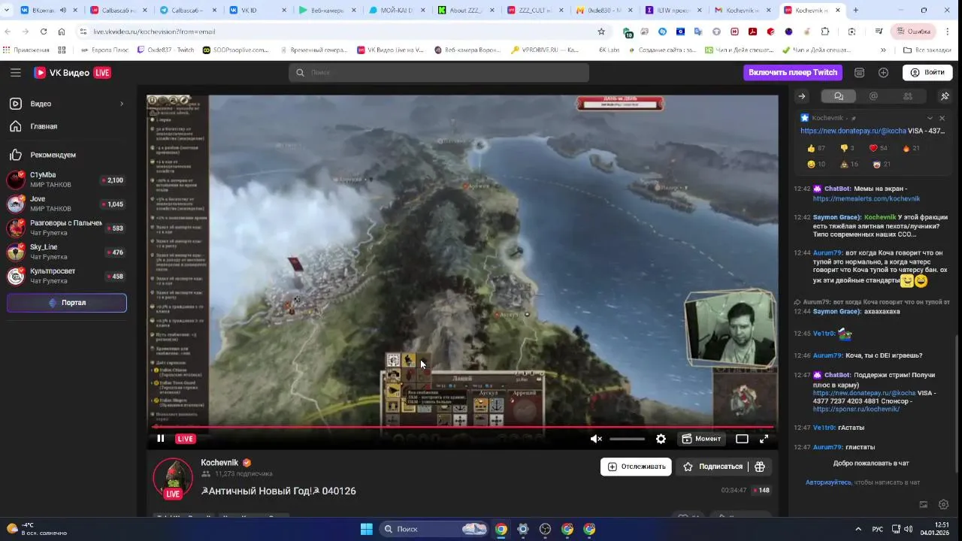Click the pin icon above chat
962x541 pixels.
point(945,96)
